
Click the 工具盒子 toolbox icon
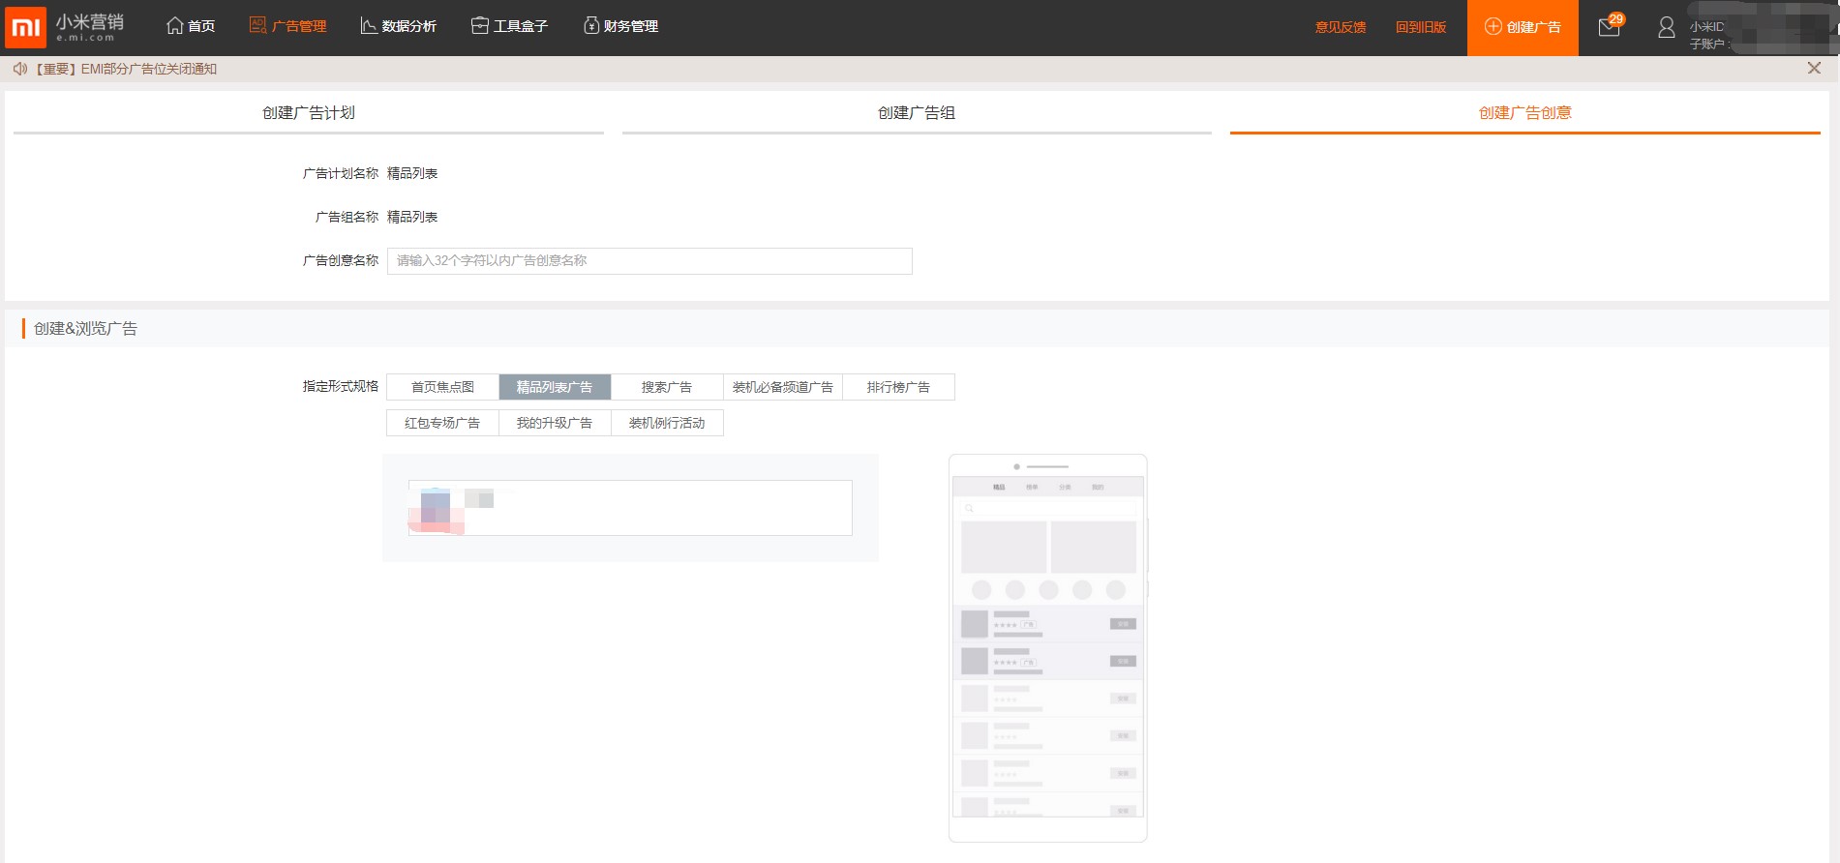(480, 26)
